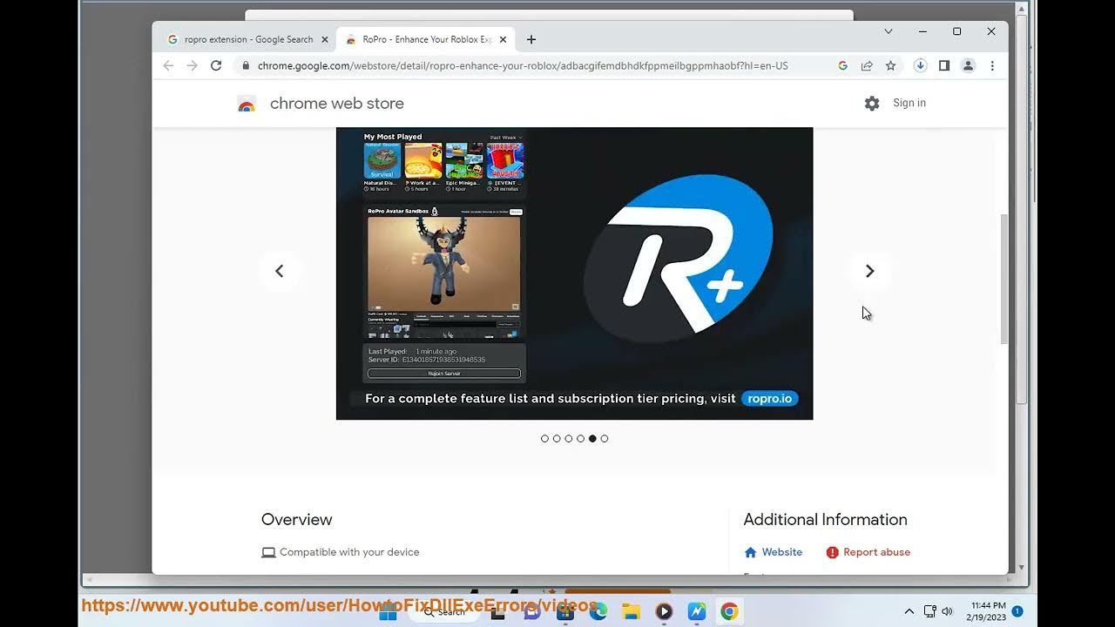Screen dimensions: 1115x627
Task: Click the Overview heading
Action: click(x=297, y=520)
